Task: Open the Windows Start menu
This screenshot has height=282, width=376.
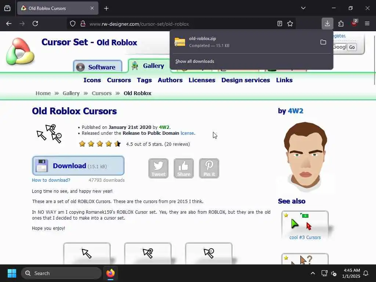Action: [12, 273]
